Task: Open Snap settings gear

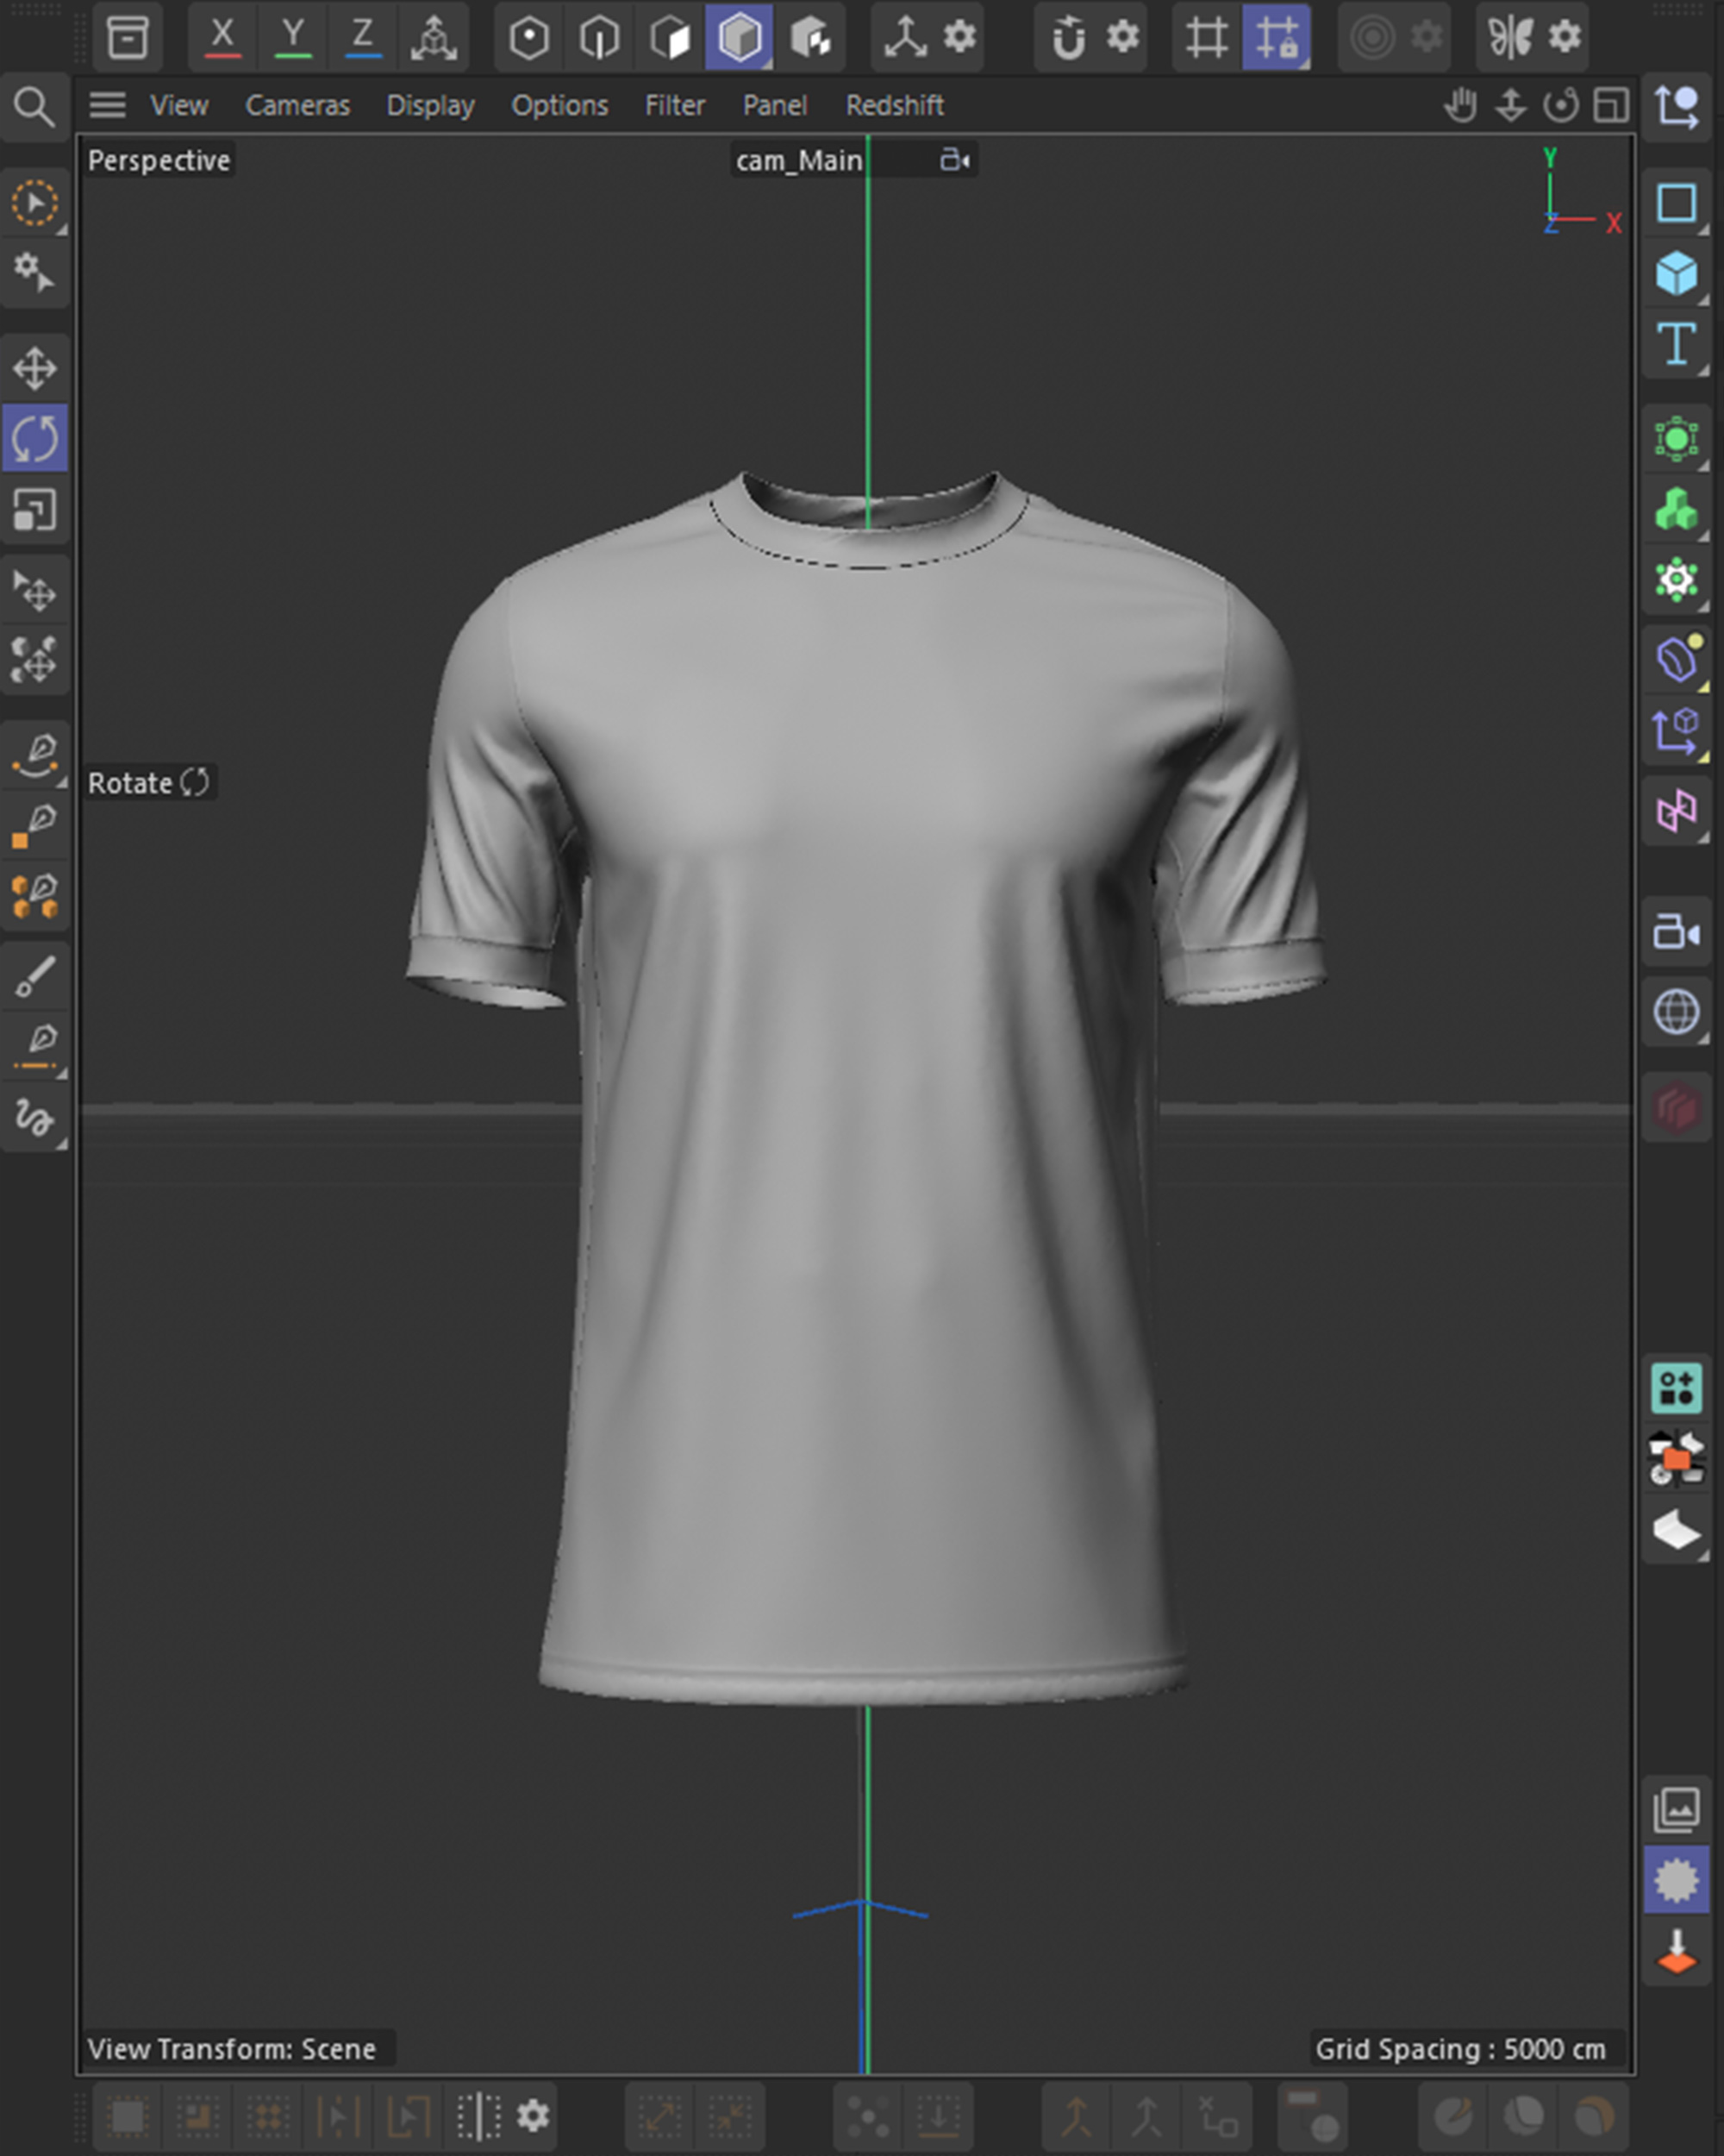Action: coord(1123,37)
